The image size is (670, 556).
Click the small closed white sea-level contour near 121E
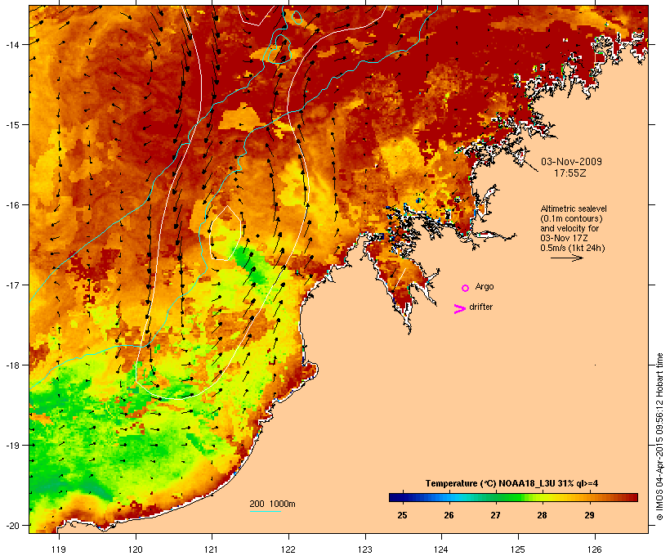[226, 233]
